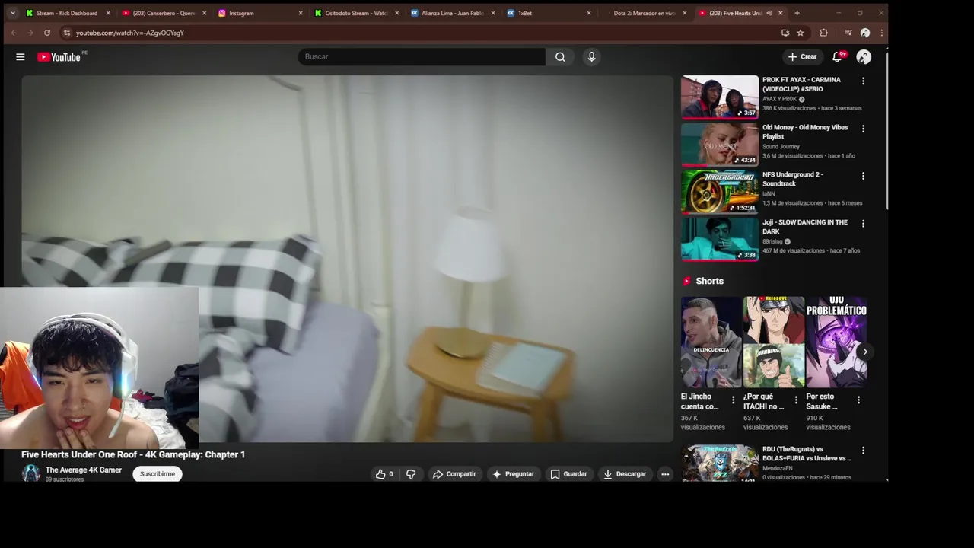Image resolution: width=974 pixels, height=548 pixels.
Task: Switch to Canserbero tab
Action: click(164, 13)
